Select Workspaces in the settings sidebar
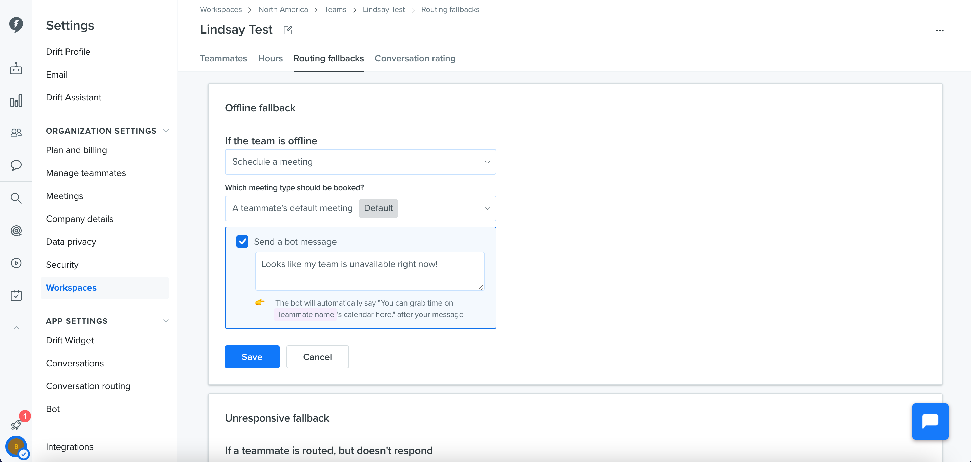971x462 pixels. pyautogui.click(x=104, y=288)
